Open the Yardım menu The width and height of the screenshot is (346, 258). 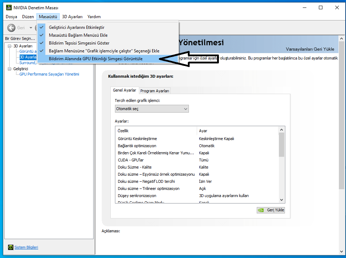pyautogui.click(x=94, y=17)
